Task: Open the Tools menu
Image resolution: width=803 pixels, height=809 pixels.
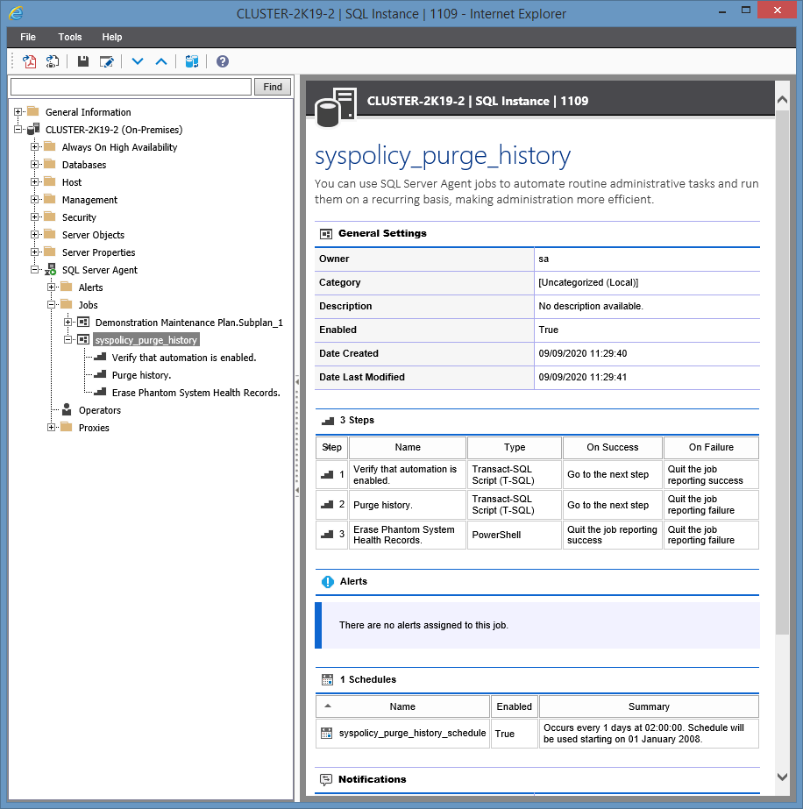Action: coord(70,37)
